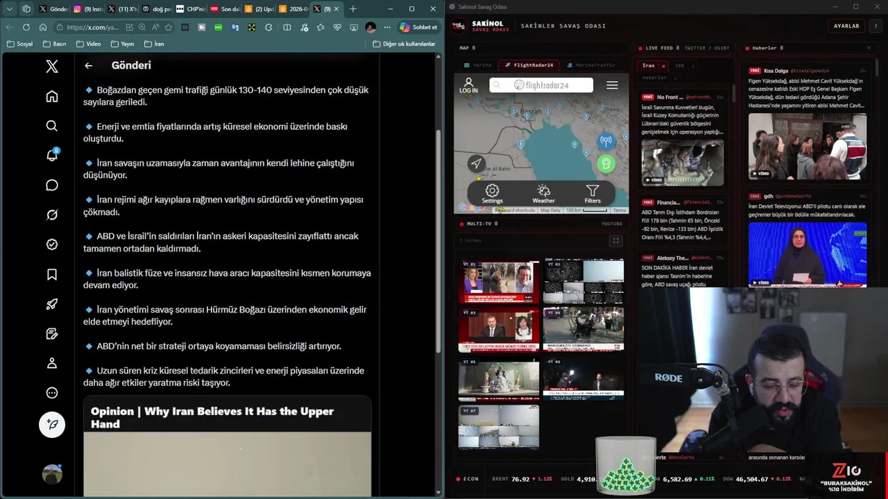
Task: Open FlightRadar24 Filters funnel
Action: coord(592,194)
